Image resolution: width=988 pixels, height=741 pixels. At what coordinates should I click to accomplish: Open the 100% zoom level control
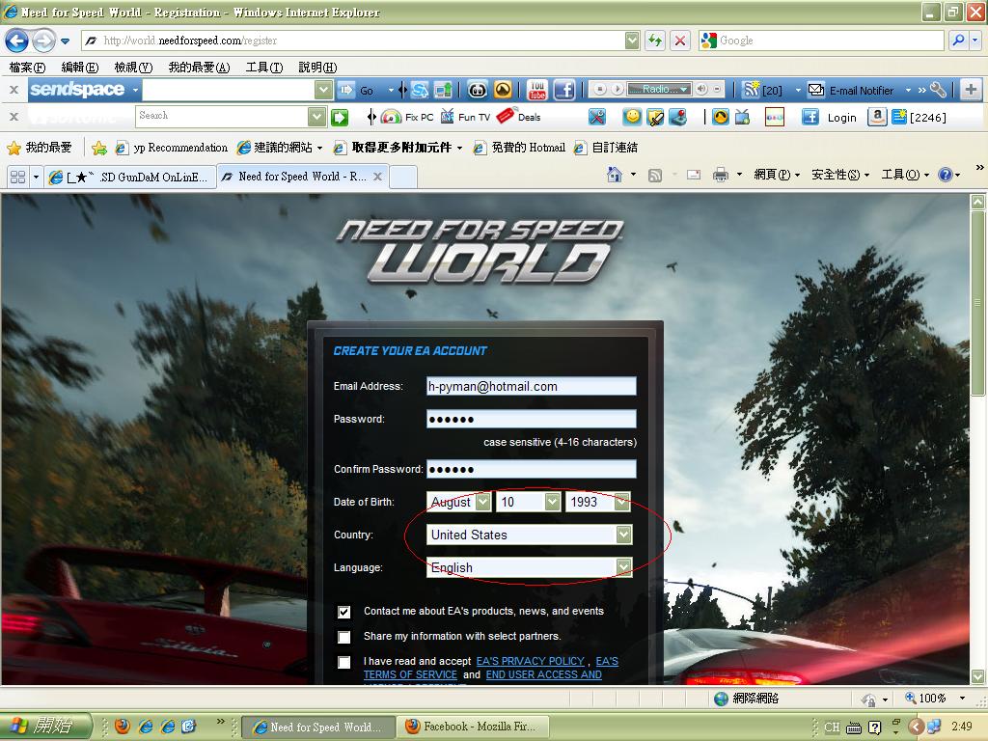pyautogui.click(x=935, y=699)
